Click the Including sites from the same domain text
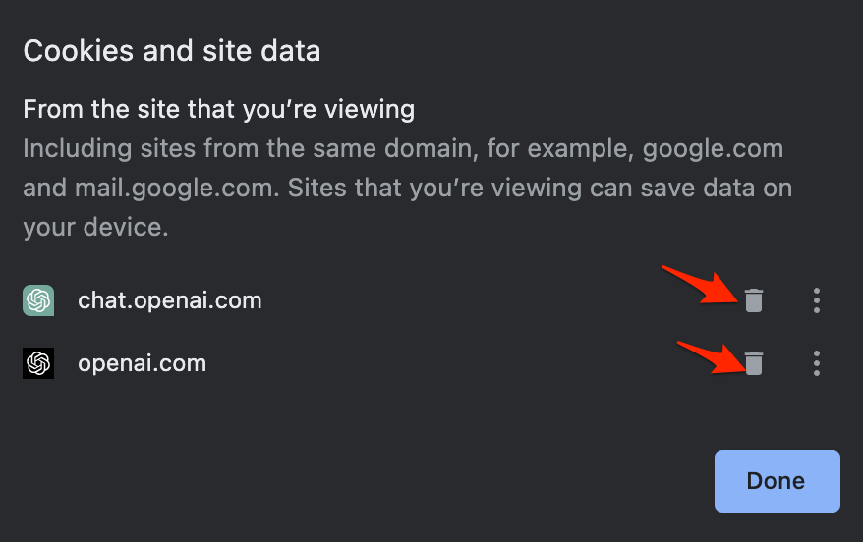Viewport: 863px width, 542px height. (251, 149)
